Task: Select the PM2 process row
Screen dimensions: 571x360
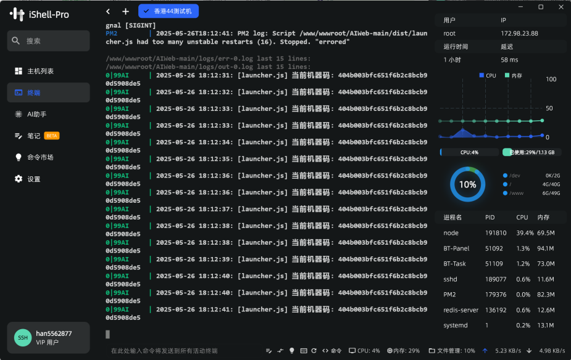Action: [501, 295]
